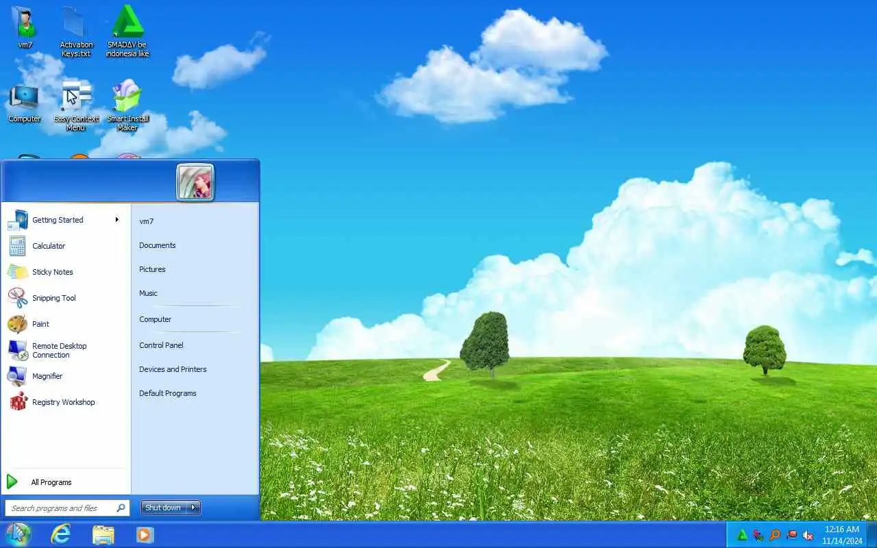The width and height of the screenshot is (877, 548).
Task: Launch Registry Workshop from Start menu
Action: pos(65,402)
